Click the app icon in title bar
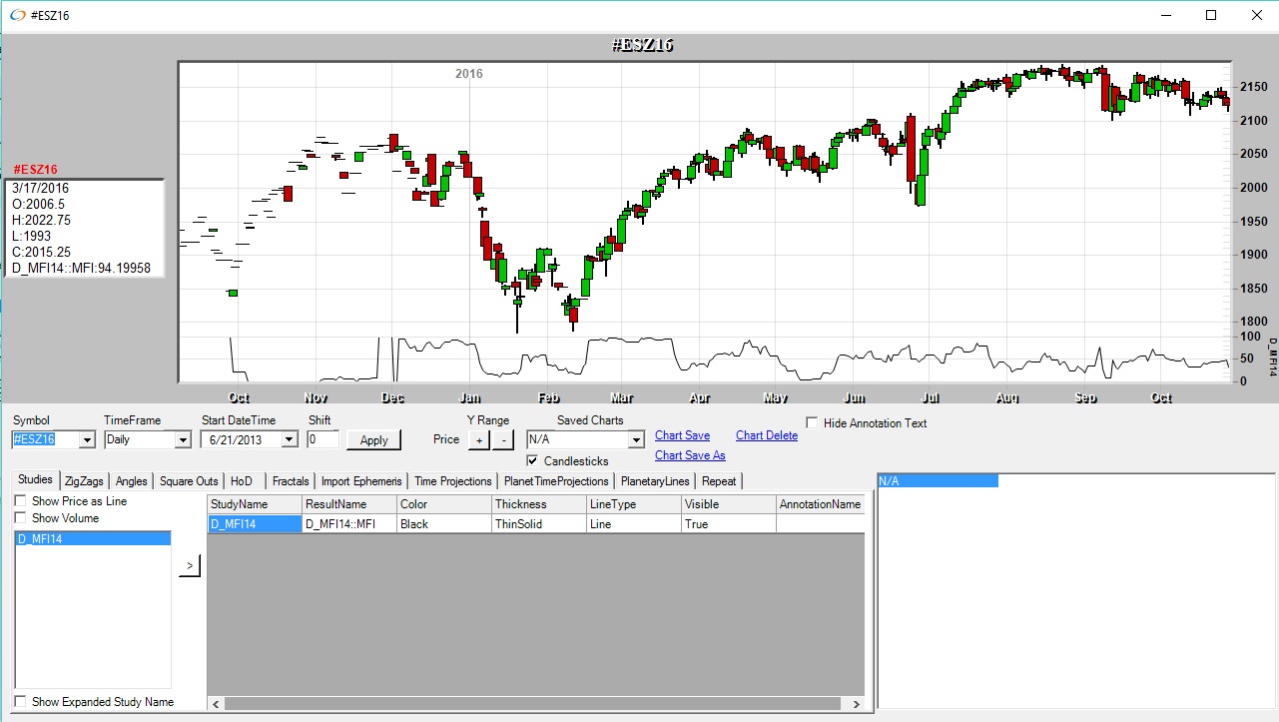 pyautogui.click(x=17, y=16)
